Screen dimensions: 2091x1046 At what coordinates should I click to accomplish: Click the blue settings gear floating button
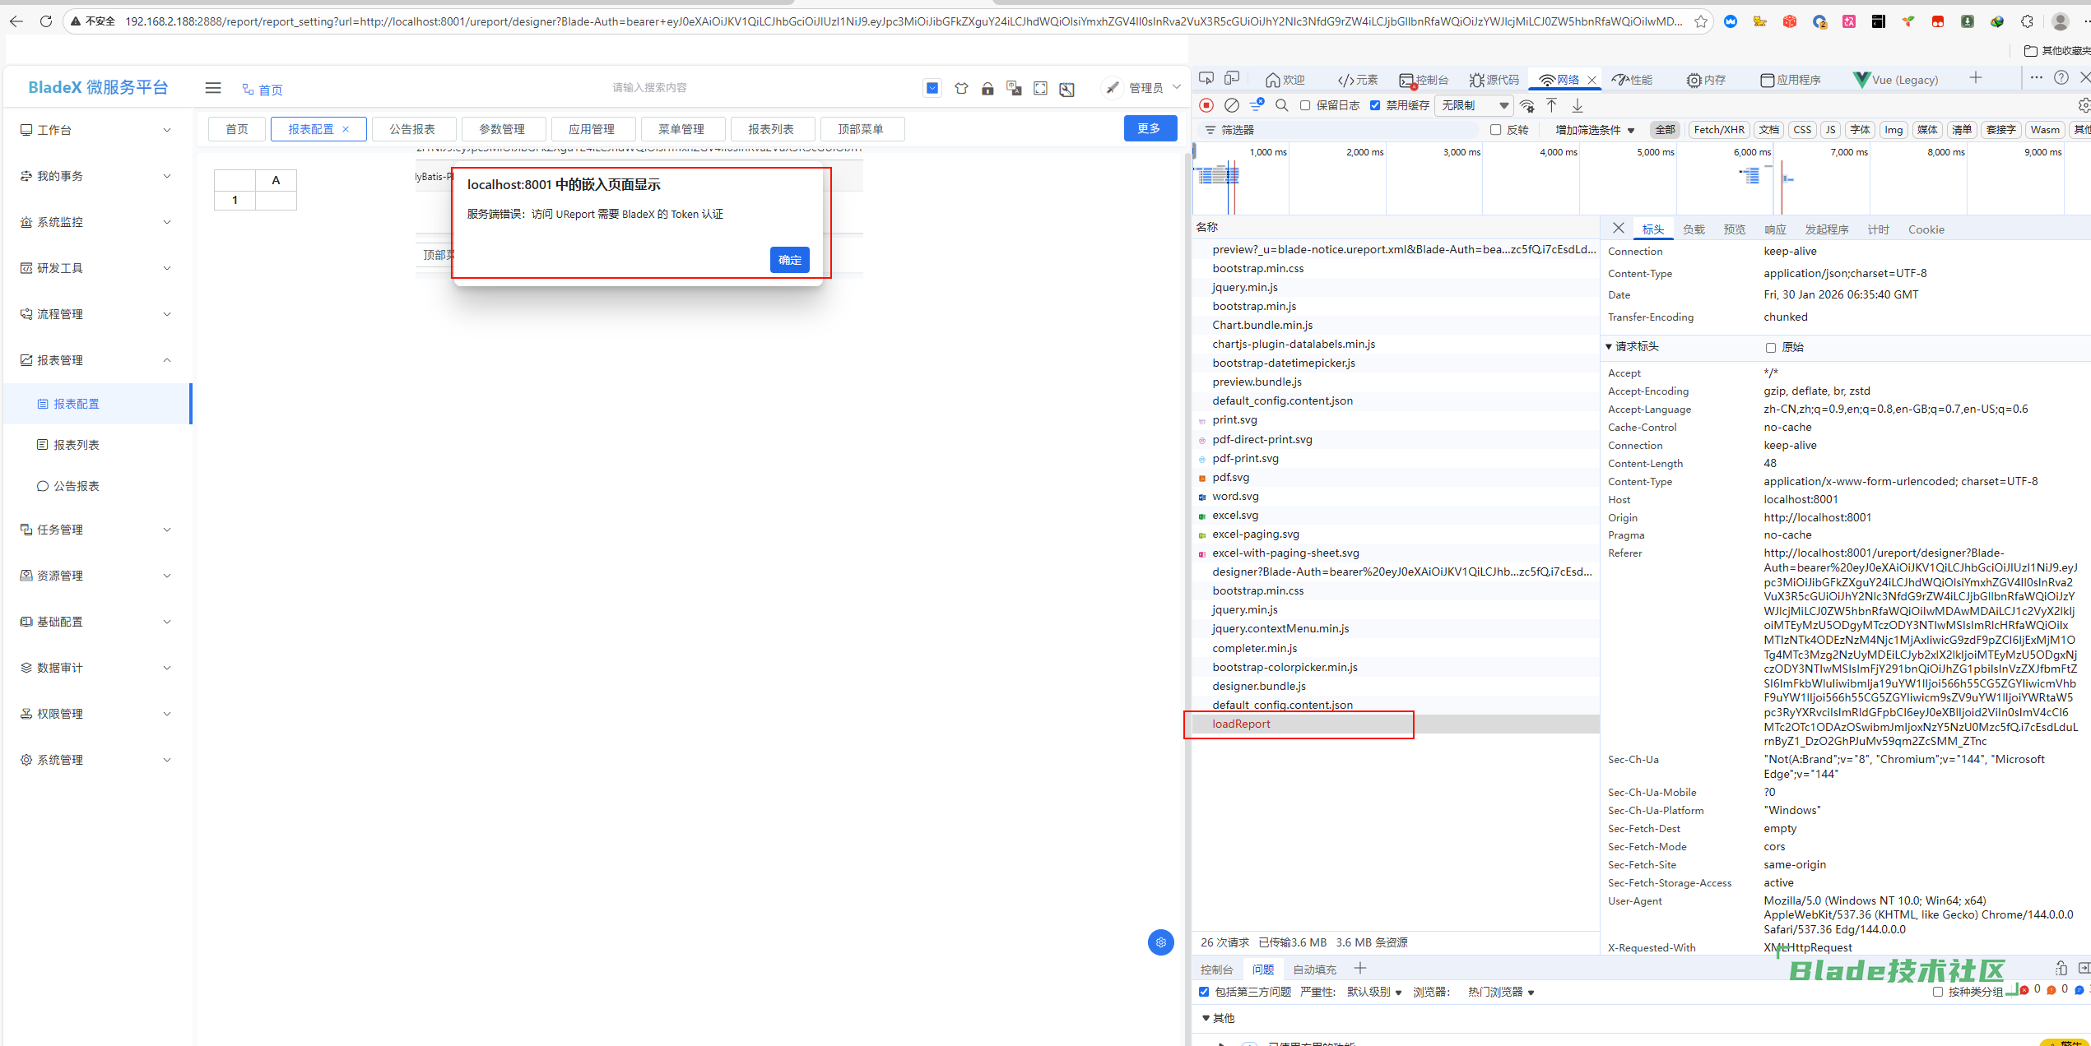point(1160,942)
